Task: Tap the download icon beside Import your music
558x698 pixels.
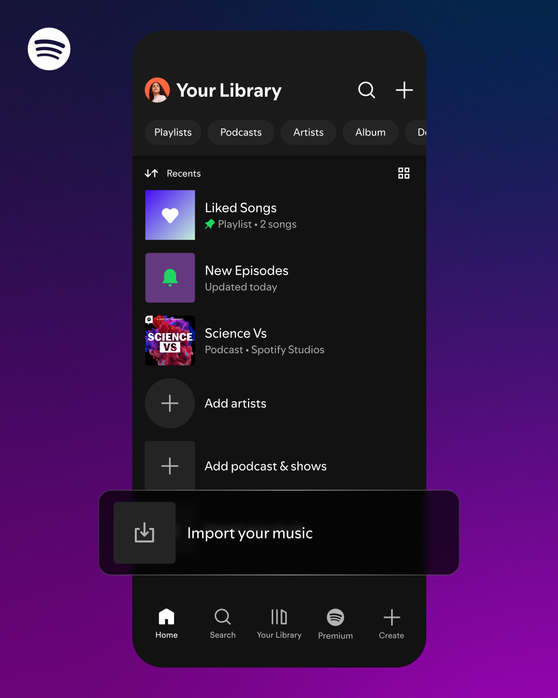Action: click(144, 533)
